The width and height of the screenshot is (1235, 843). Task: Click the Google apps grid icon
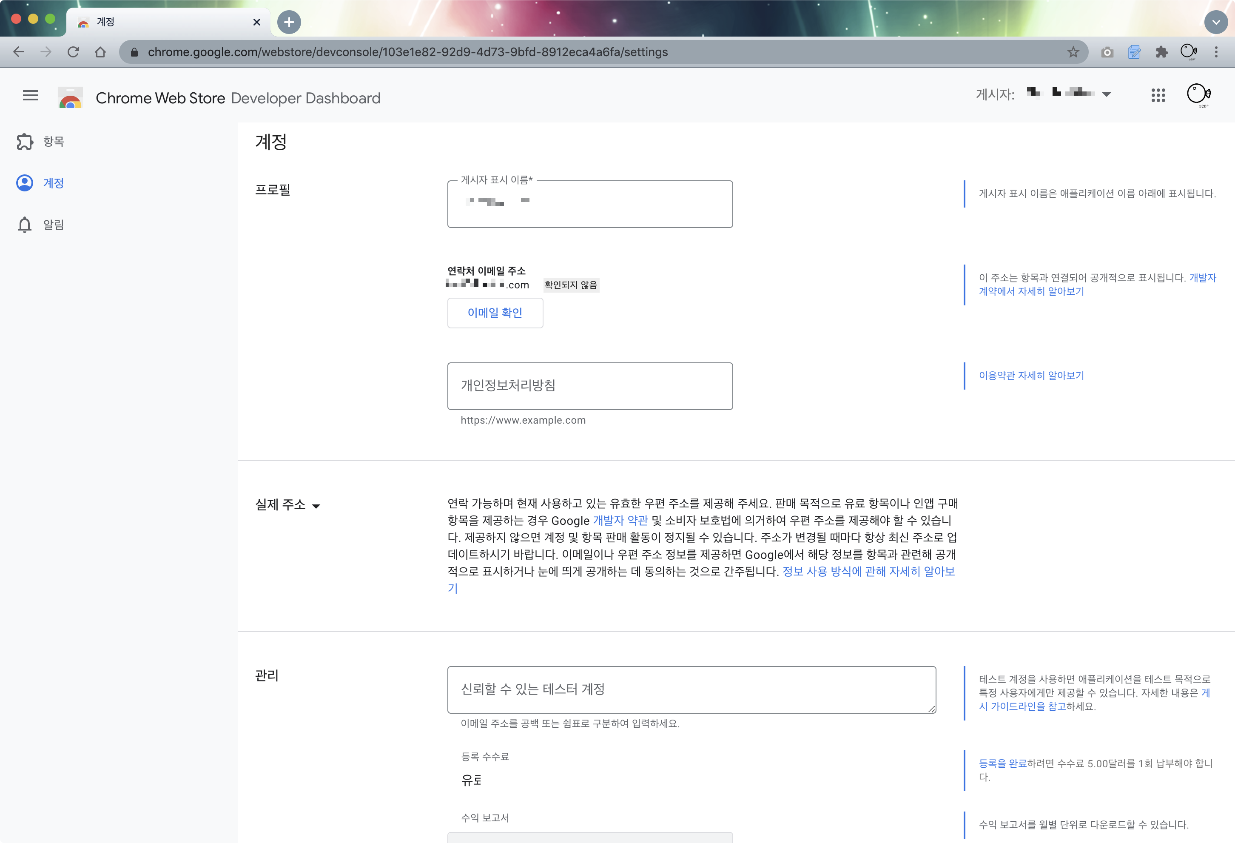coord(1158,95)
